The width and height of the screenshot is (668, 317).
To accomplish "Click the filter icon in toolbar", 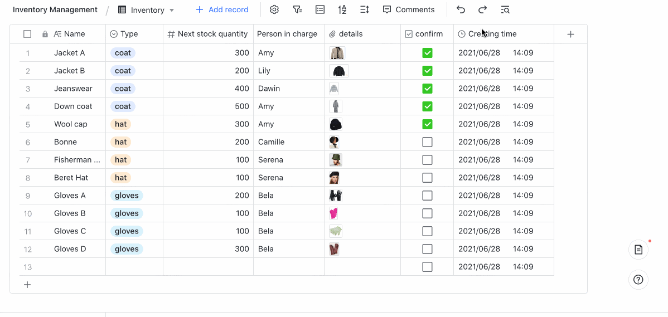I will coord(297,9).
